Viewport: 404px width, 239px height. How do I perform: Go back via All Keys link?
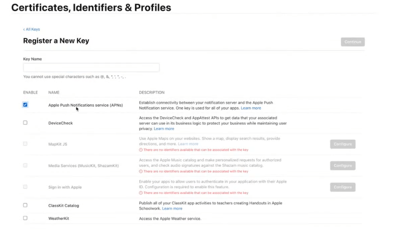tap(32, 30)
